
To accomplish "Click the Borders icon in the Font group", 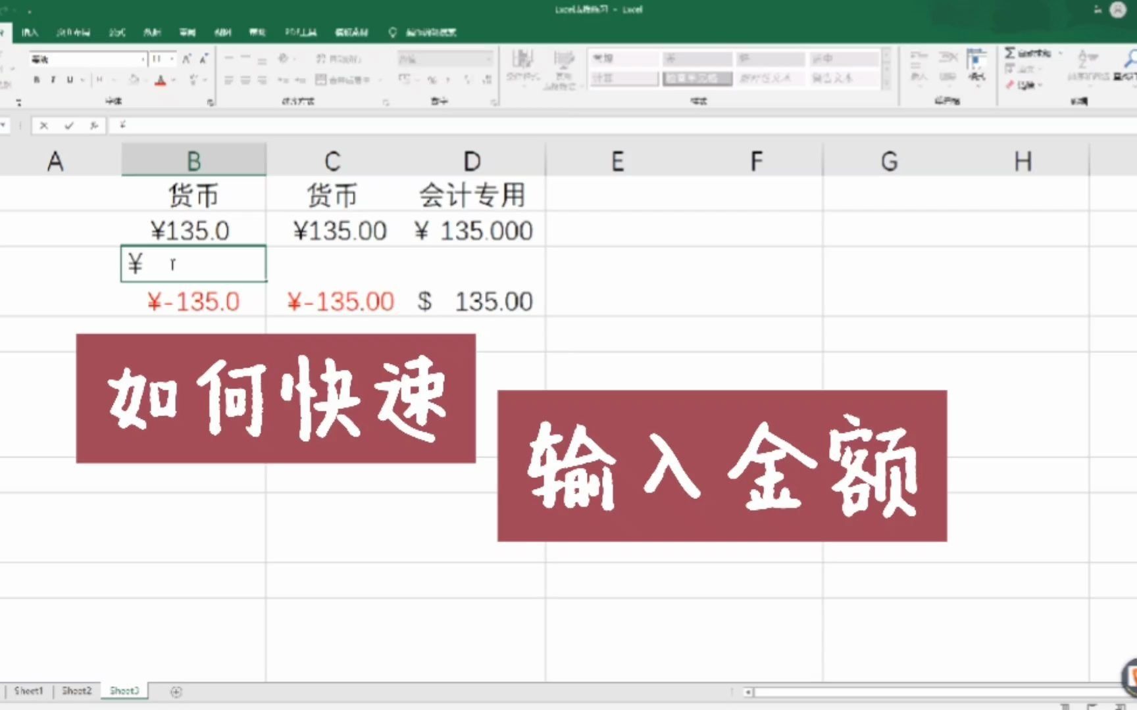I will click(x=99, y=80).
